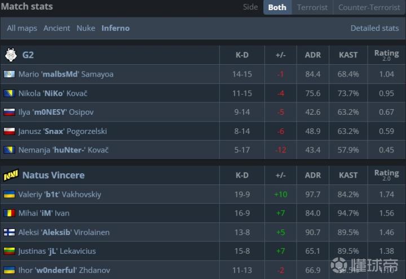Open the Detailed stats link
This screenshot has height=279, width=406.
[x=374, y=28]
